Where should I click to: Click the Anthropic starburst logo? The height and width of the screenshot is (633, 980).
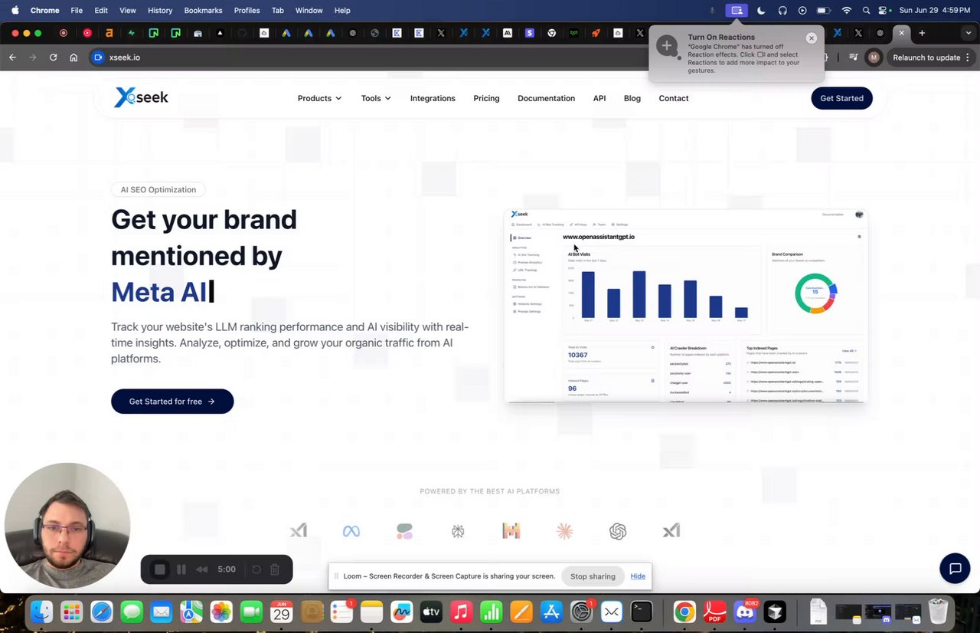[565, 531]
